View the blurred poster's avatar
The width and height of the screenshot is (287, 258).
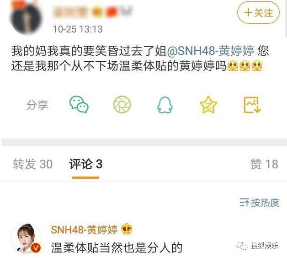click(26, 17)
